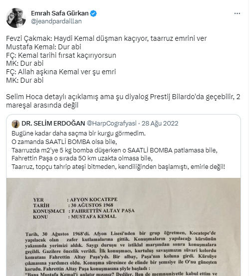Click Selim Erdoğan's small avatar
The image size is (250, 276).
point(15,124)
